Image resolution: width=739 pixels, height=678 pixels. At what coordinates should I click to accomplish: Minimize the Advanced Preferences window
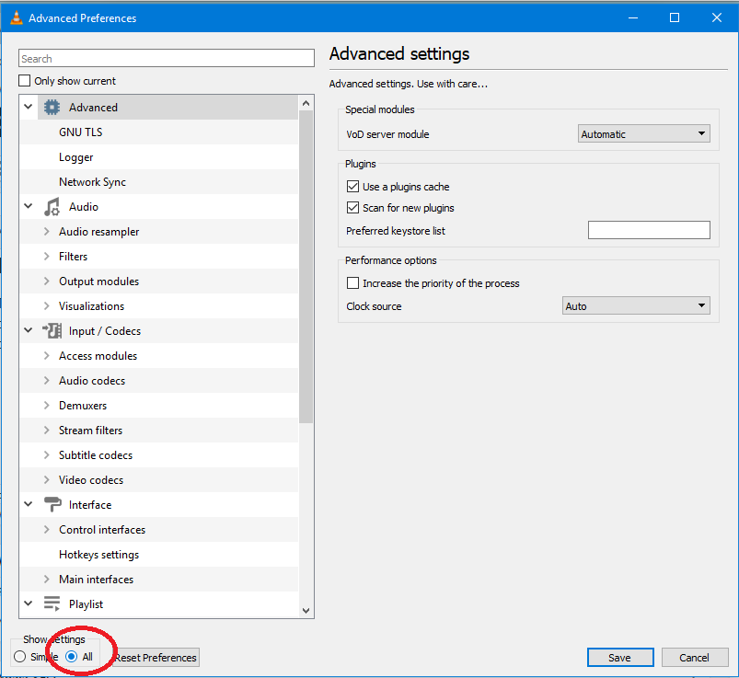pos(633,17)
